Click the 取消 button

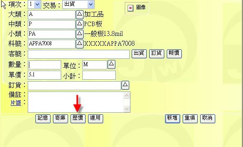(x=208, y=119)
